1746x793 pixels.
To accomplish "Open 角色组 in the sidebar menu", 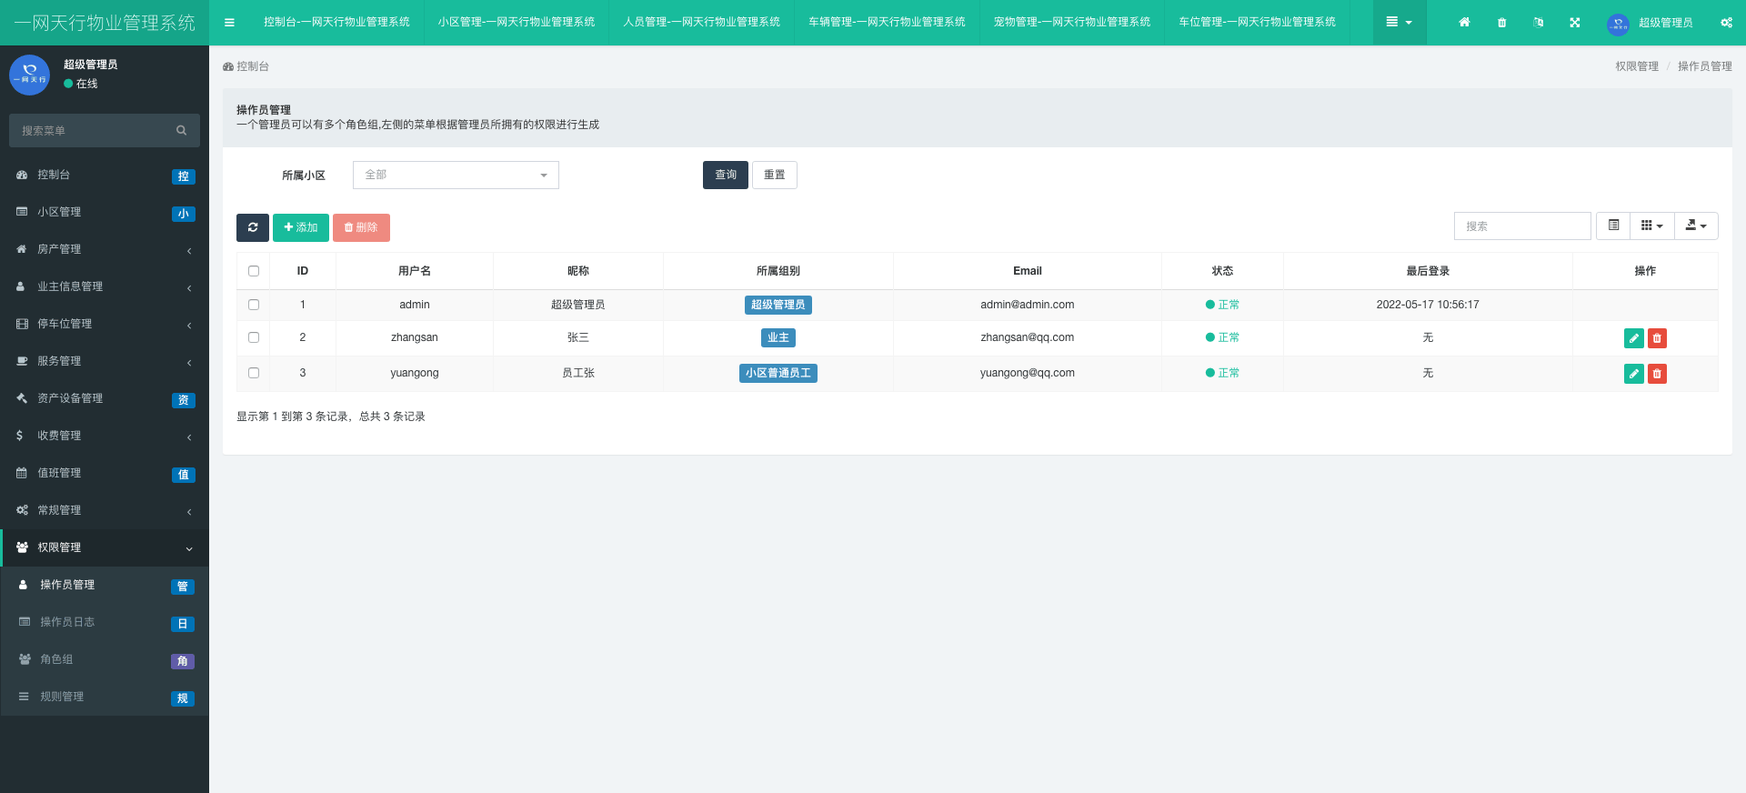I will 56,659.
